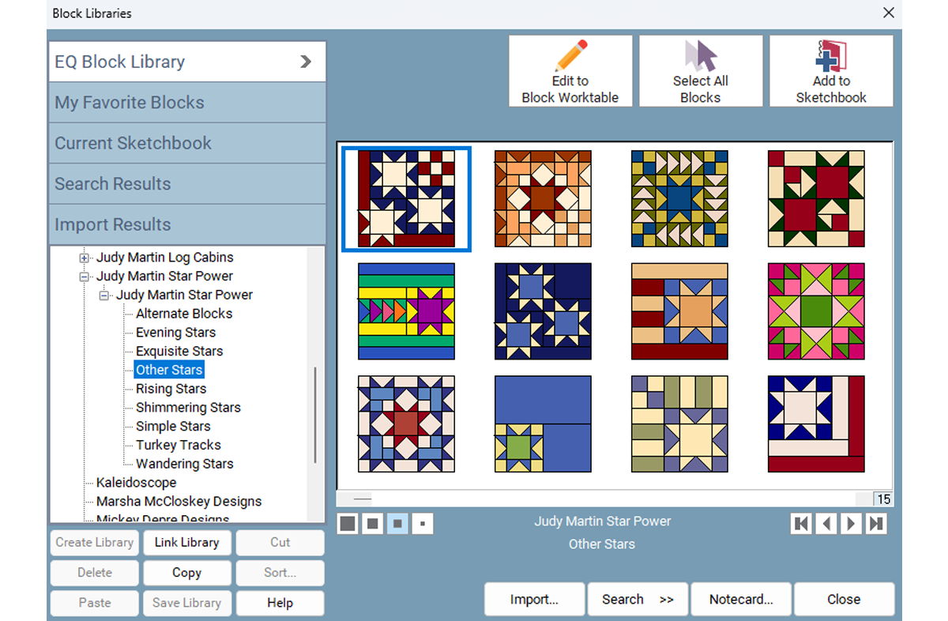The width and height of the screenshot is (948, 621).
Task: Click the Select All Blocks cursor icon
Action: (x=700, y=56)
